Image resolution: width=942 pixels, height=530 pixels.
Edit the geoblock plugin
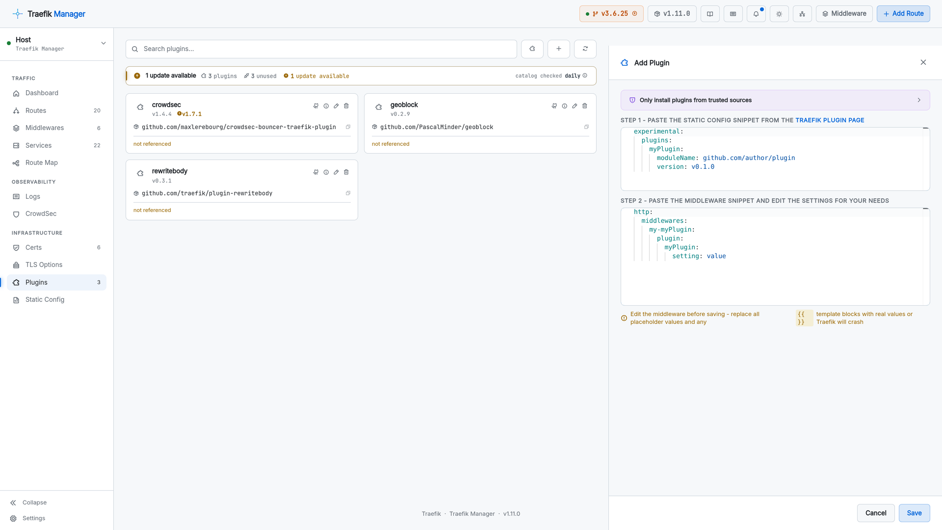(575, 106)
